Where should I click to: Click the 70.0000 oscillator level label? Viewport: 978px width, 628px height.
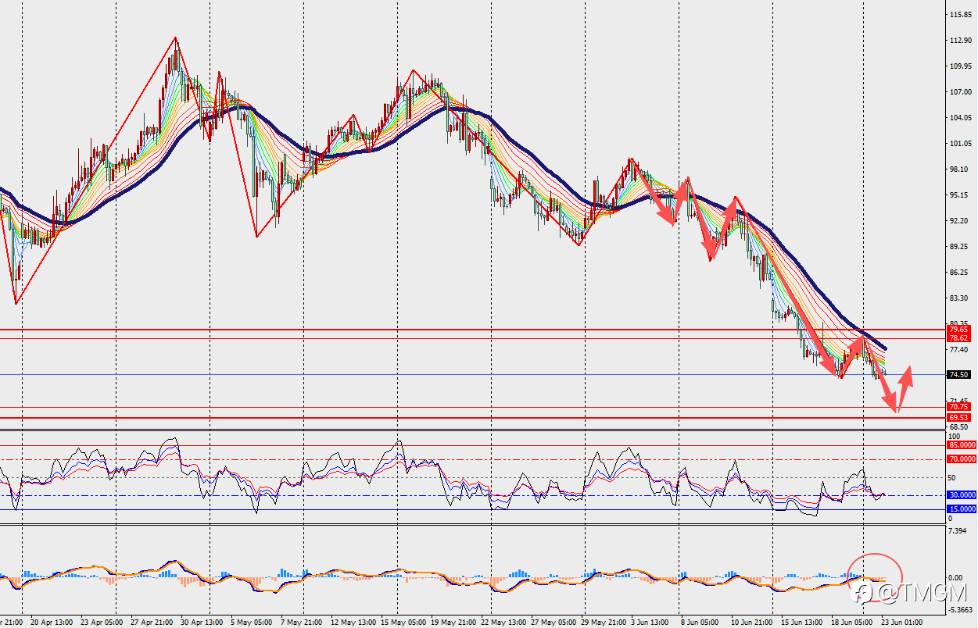[962, 459]
